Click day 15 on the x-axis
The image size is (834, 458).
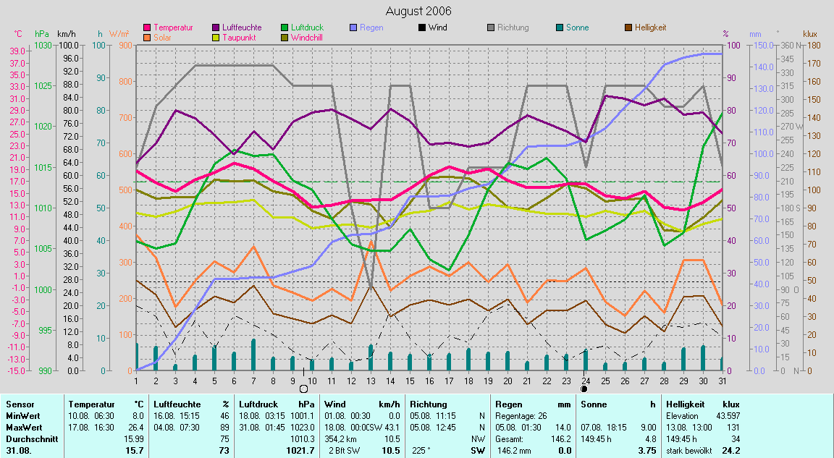[x=409, y=380]
